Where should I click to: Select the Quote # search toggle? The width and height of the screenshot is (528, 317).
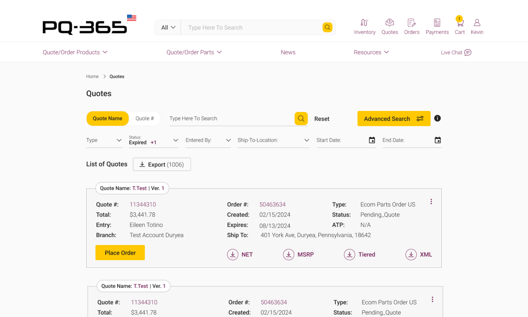pos(145,119)
